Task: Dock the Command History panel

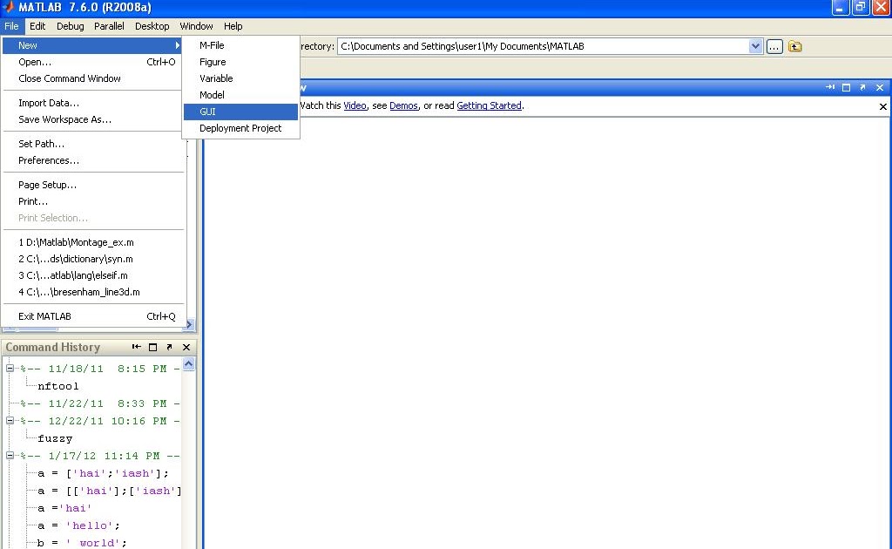Action: point(137,347)
